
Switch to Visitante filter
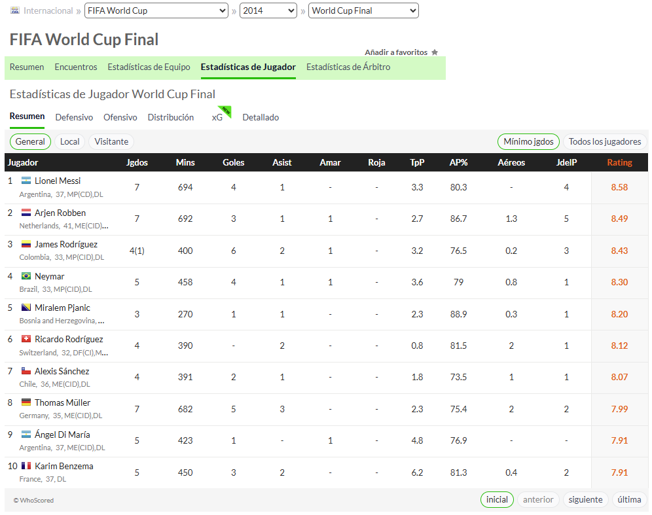point(111,142)
